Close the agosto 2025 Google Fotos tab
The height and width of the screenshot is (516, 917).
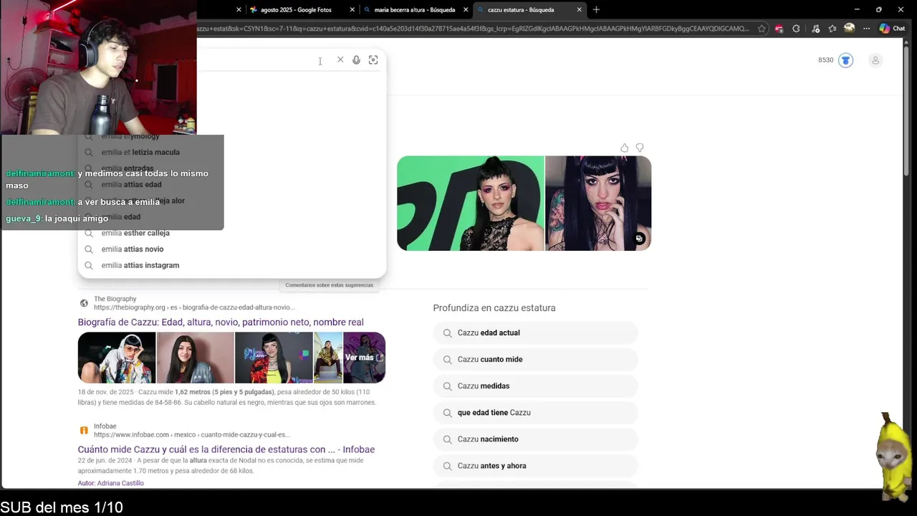(352, 9)
